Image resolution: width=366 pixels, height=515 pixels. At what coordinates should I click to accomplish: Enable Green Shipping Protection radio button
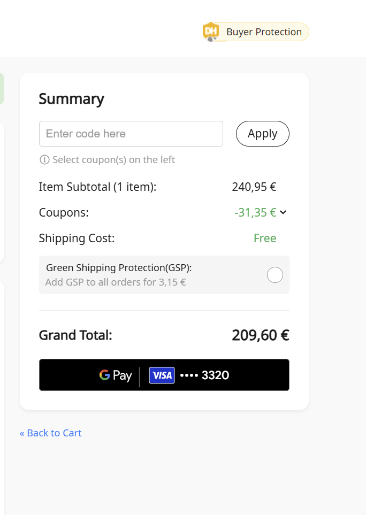274,275
